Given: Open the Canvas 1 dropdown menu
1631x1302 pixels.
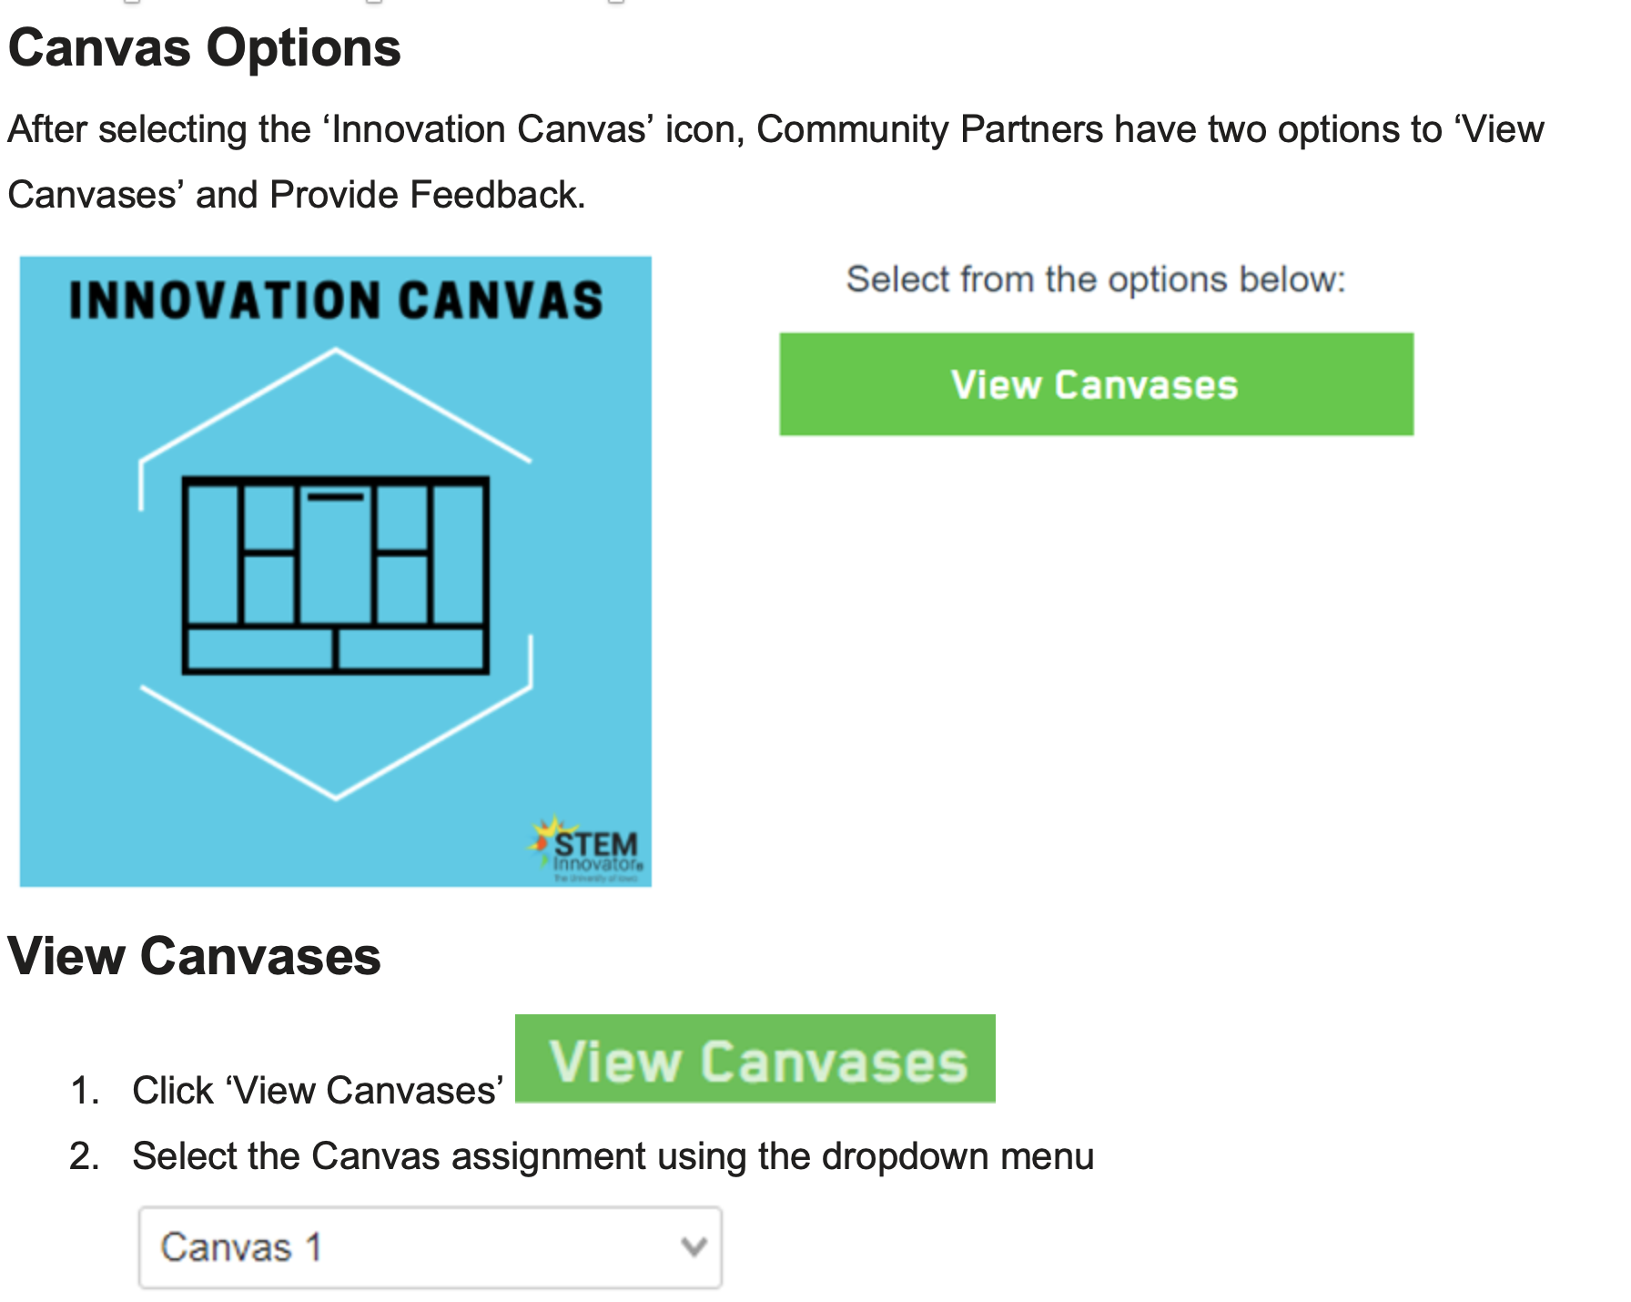Looking at the screenshot, I should 430,1247.
